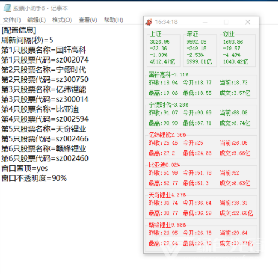Open the 查看(V) menu in Notepad
Screen dimensions: 278x274
88,20
